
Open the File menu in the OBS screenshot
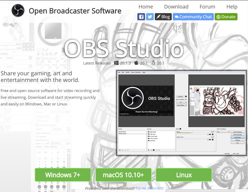[119, 72]
